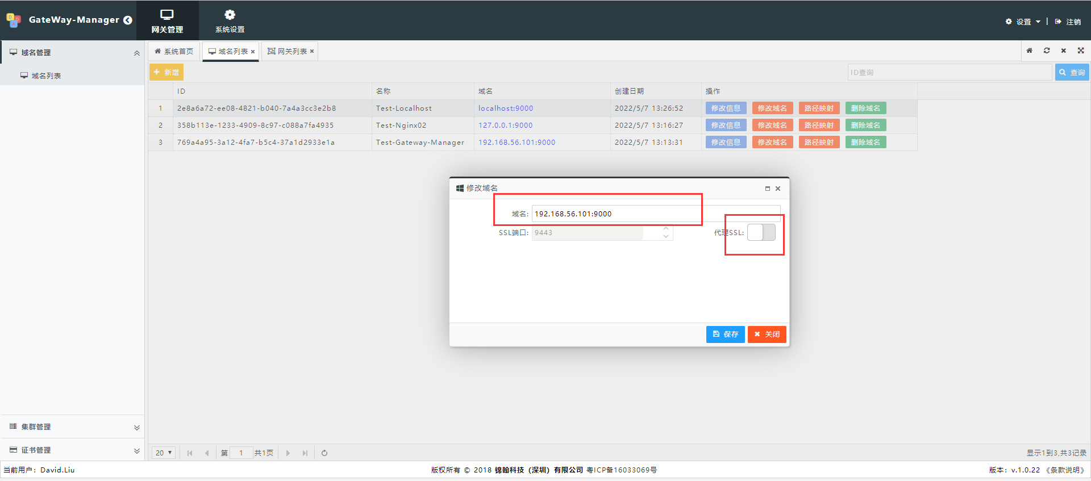
Task: Click the GateWay-Manager logo icon
Action: click(x=14, y=20)
